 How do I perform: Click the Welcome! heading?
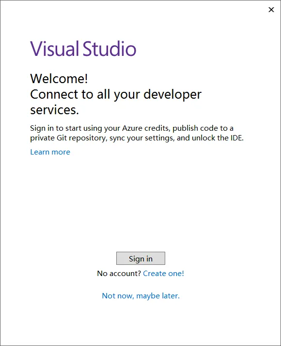click(x=59, y=78)
